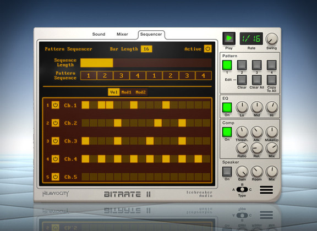Image resolution: width=317 pixels, height=231 pixels.
Task: Click the Bitrate II title logo
Action: tap(127, 194)
